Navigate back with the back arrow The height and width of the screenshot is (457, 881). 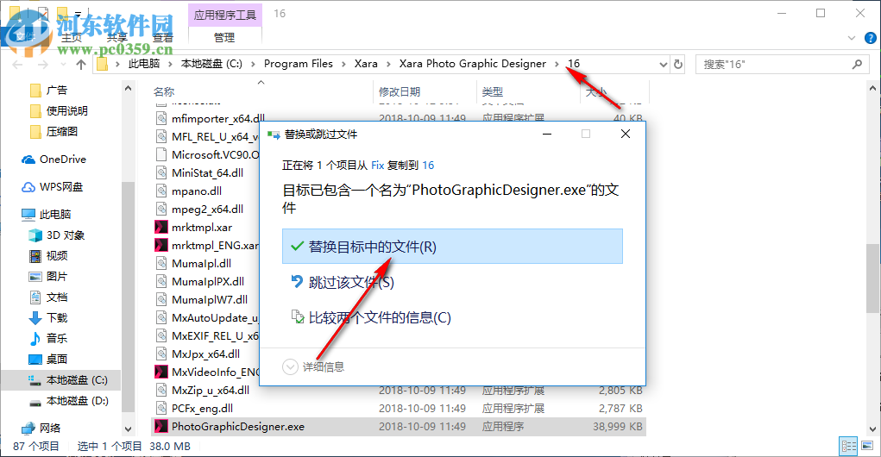tap(17, 65)
